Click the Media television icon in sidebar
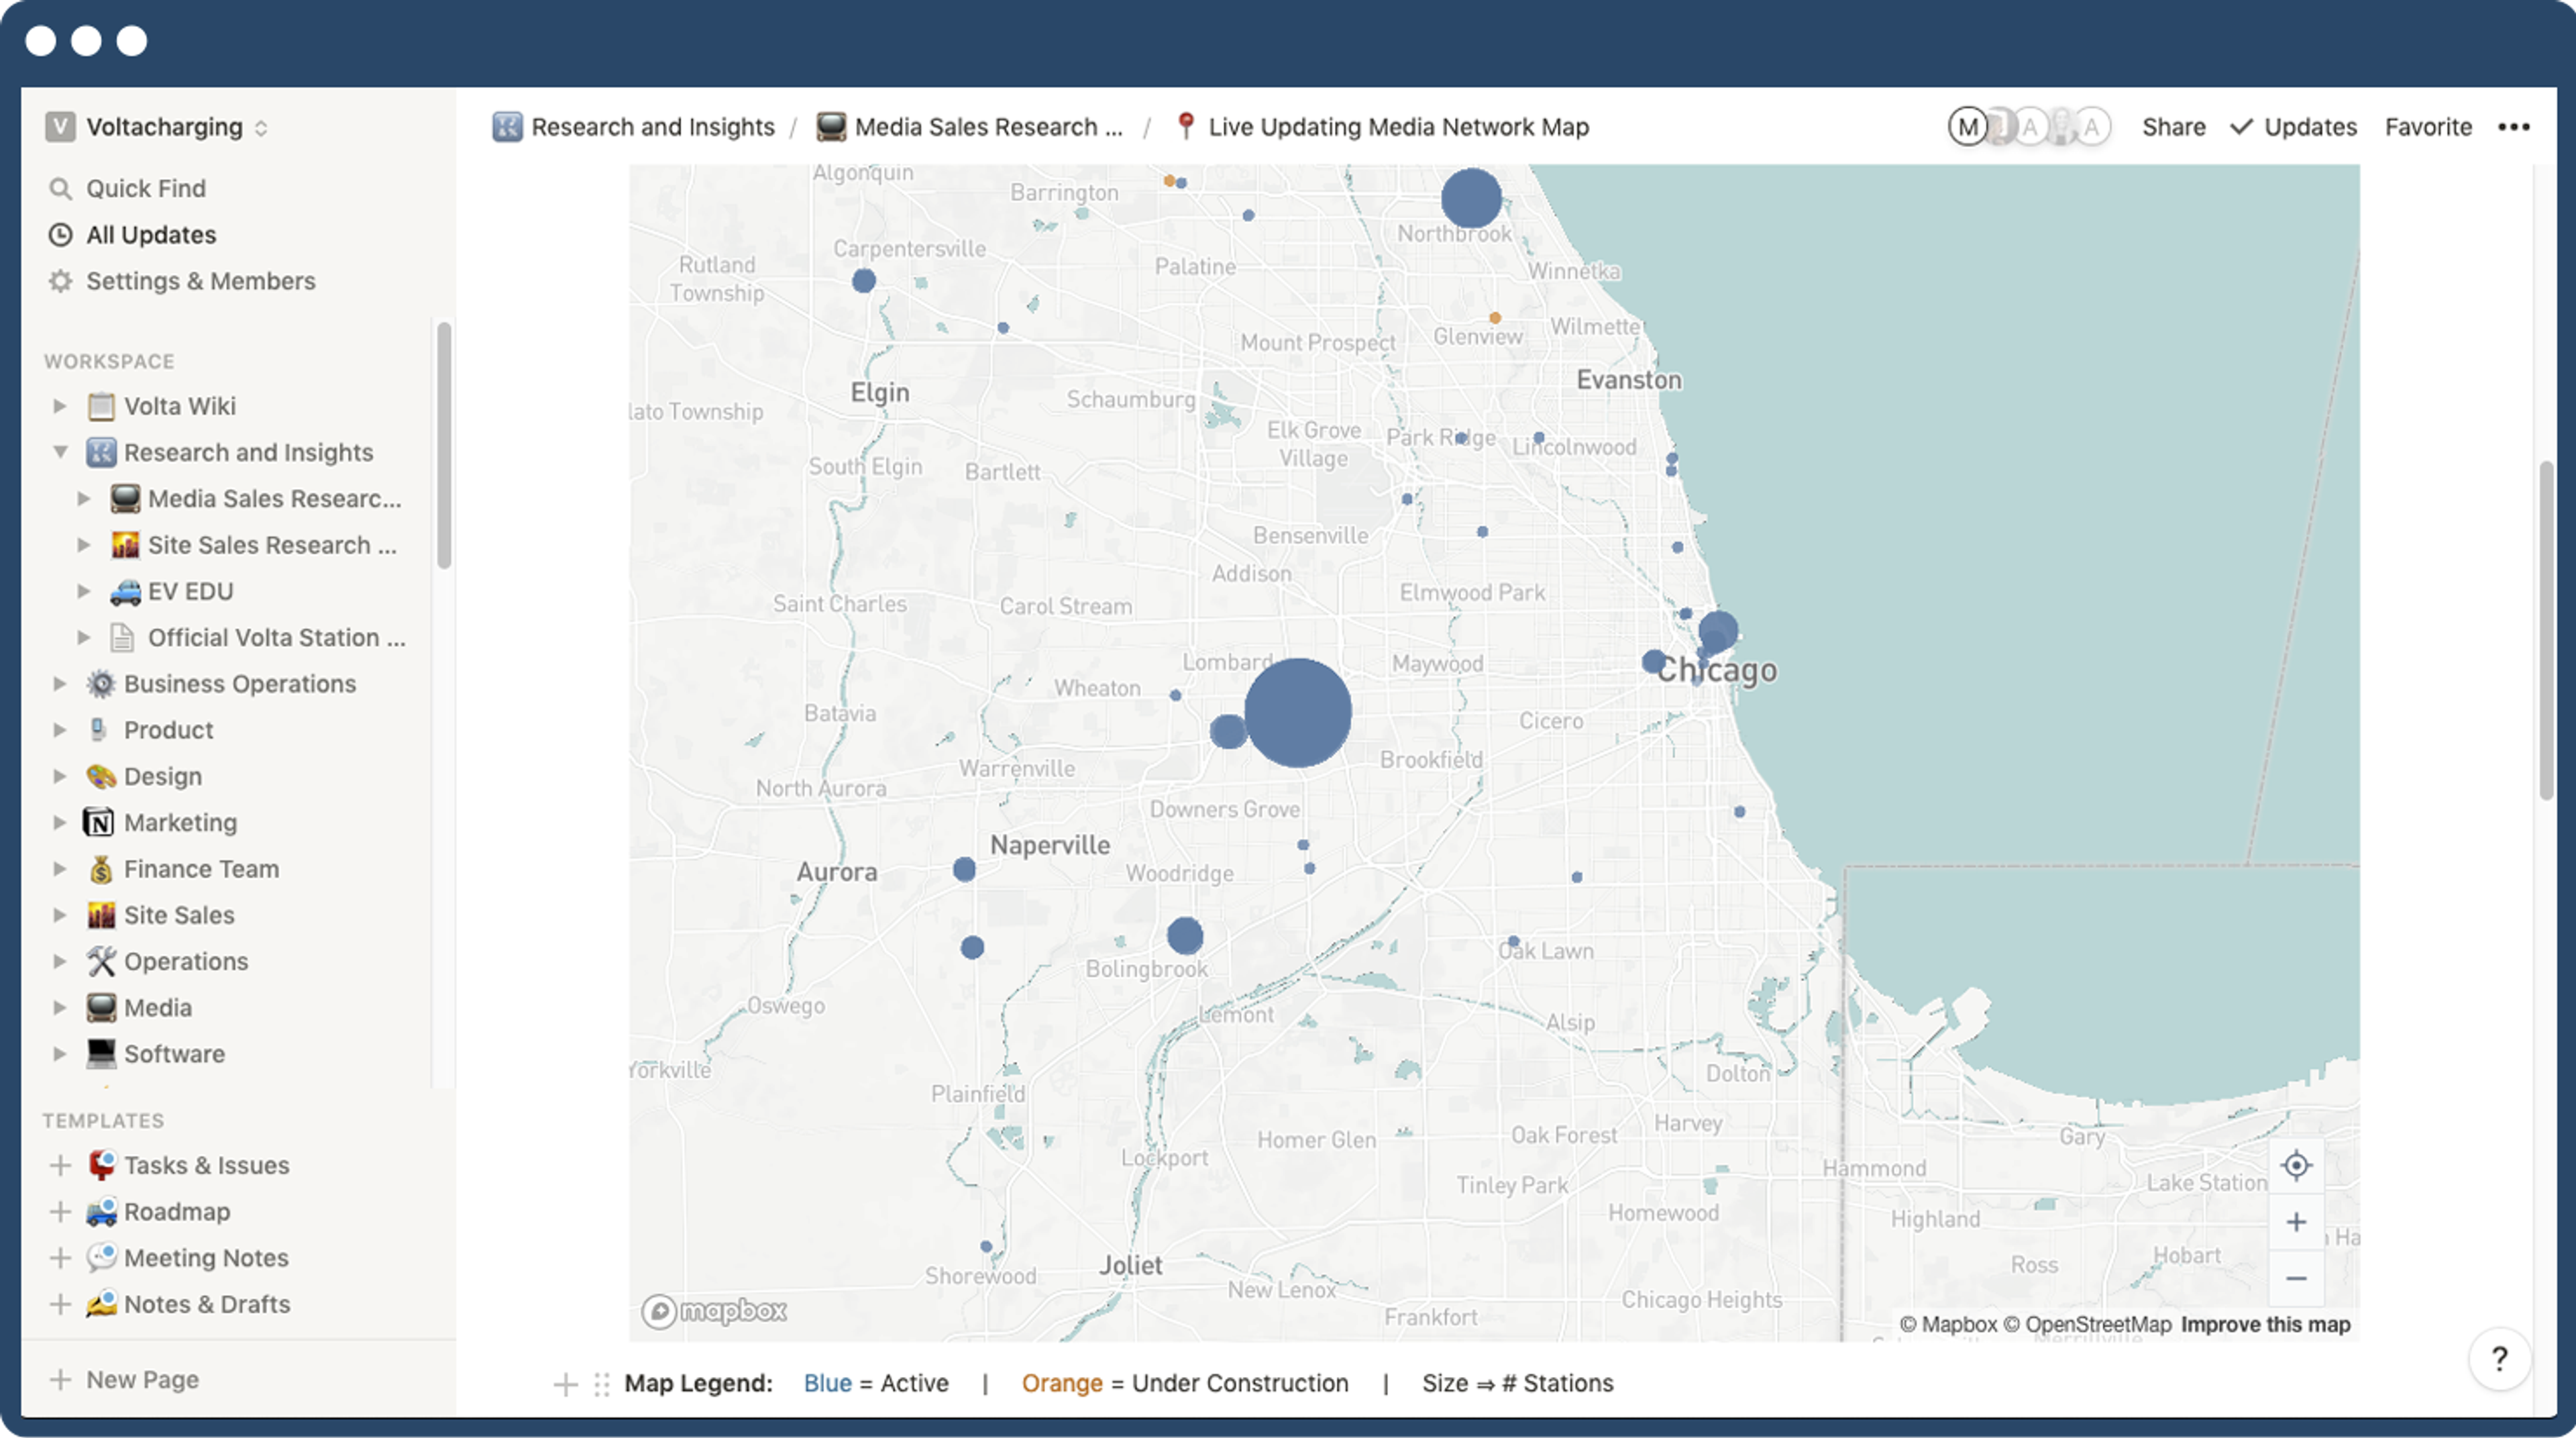 [x=100, y=1007]
